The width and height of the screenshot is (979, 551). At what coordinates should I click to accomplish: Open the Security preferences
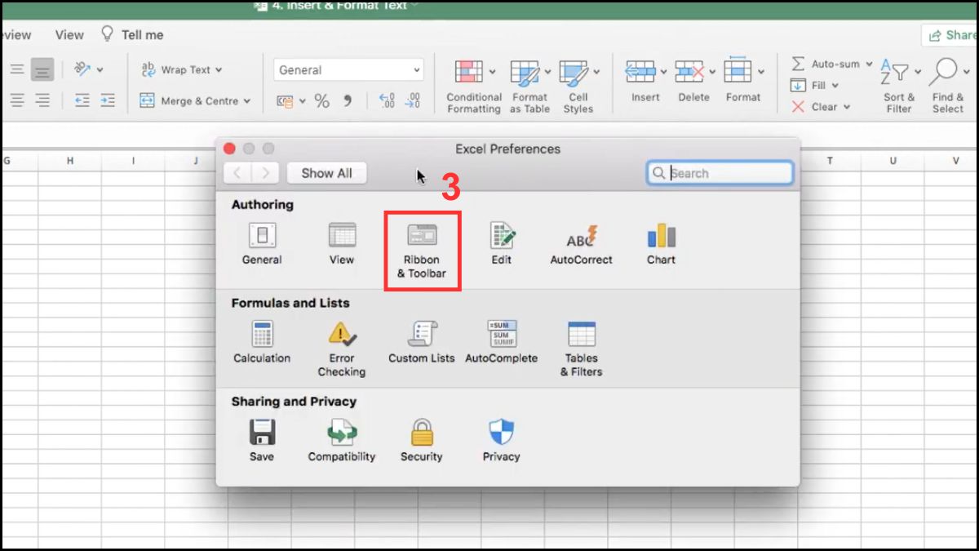421,439
